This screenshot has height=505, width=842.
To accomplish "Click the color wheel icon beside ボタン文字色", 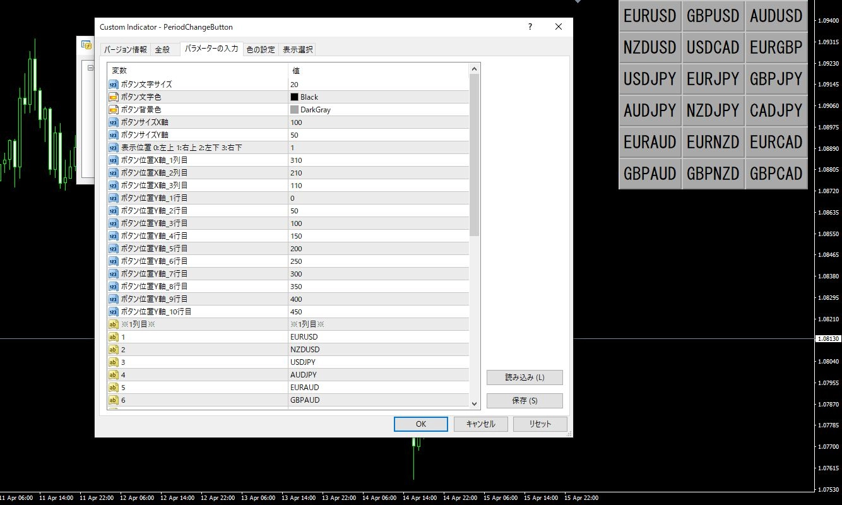I will (113, 97).
